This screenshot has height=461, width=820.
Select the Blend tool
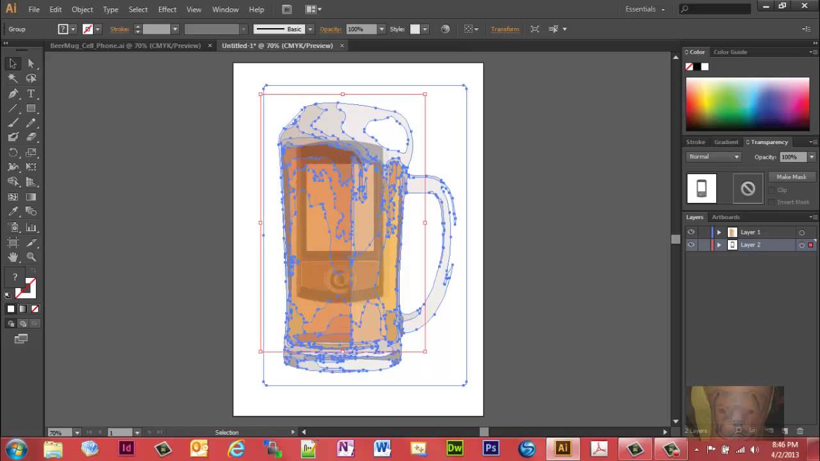click(31, 212)
